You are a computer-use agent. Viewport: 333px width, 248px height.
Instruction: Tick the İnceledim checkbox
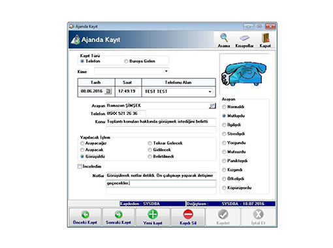[x=80, y=166]
